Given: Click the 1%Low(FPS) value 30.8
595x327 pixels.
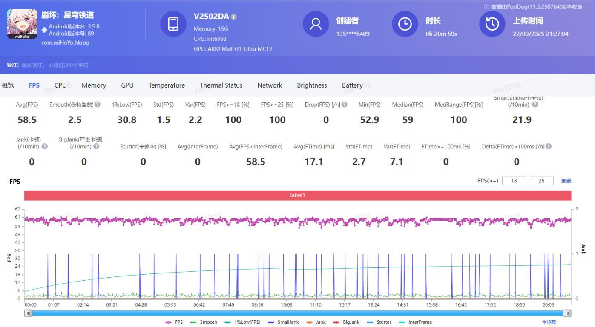Looking at the screenshot, I should click(x=127, y=120).
